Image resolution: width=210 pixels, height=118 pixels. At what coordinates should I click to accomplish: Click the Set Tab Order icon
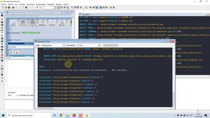[x=86, y=8]
